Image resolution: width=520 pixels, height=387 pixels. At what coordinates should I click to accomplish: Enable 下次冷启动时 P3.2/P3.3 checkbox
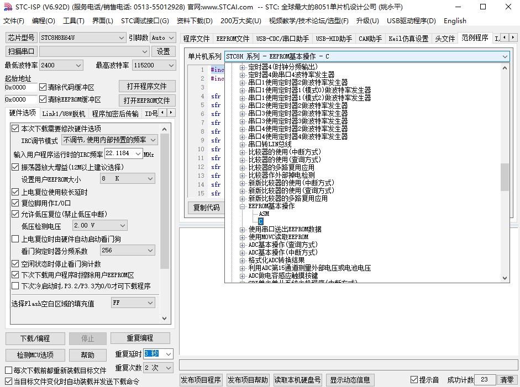point(15,285)
